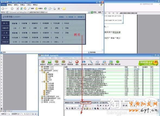Image resolution: width=160 pixels, height=116 pixels.
Task: Open the Favorites star in IE toolbar
Action: 37,9
